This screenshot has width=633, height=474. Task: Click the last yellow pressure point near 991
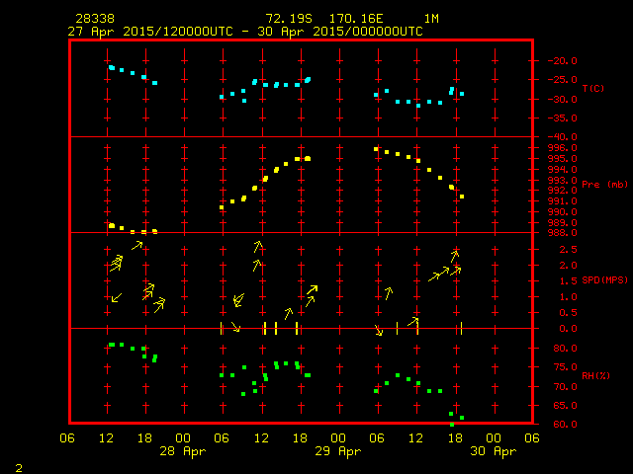[462, 197]
